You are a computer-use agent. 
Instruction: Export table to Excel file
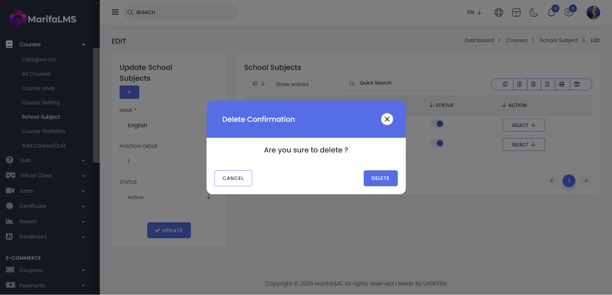coord(520,84)
